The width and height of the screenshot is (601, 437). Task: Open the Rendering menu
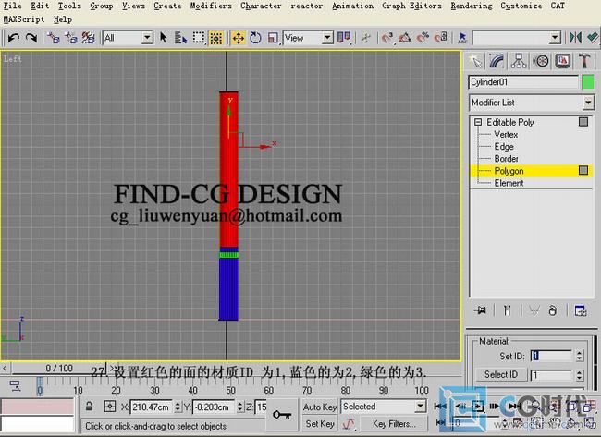tap(472, 6)
